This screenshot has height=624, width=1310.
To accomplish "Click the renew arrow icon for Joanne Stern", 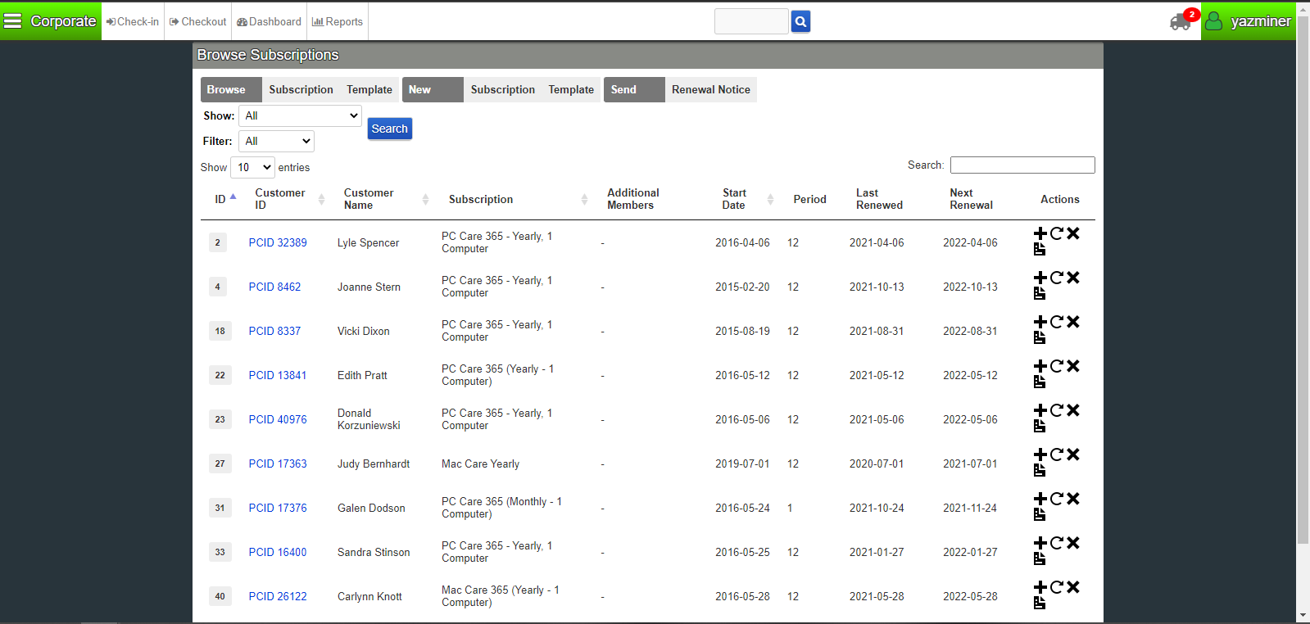I will (1057, 278).
